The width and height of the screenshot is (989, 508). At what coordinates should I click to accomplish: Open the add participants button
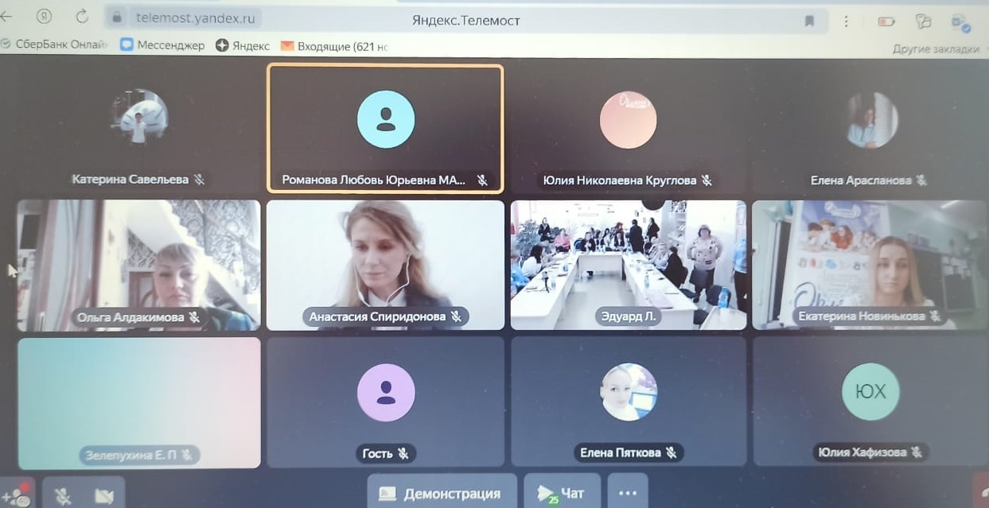coord(18,494)
